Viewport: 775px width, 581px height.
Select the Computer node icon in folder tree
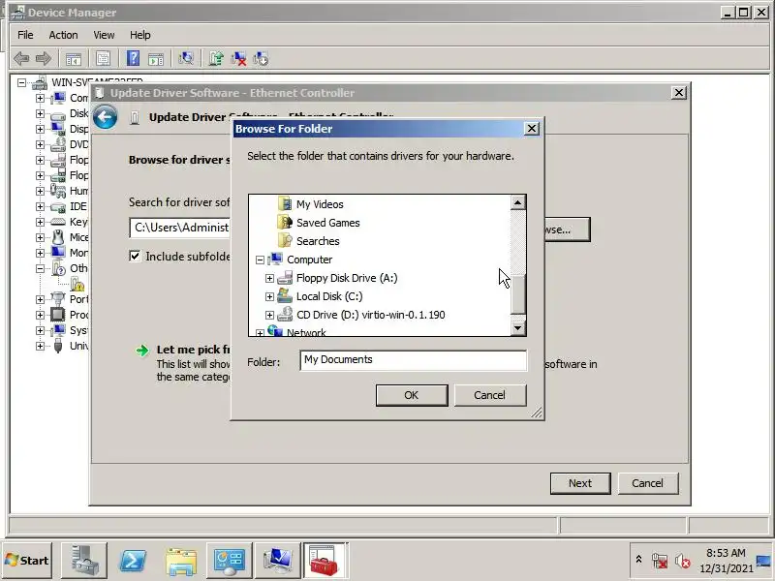tap(275, 259)
